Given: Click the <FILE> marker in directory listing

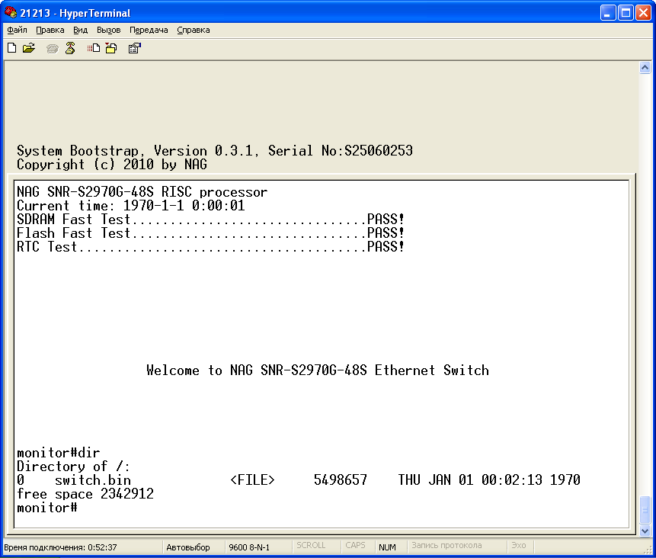Looking at the screenshot, I should tap(253, 479).
